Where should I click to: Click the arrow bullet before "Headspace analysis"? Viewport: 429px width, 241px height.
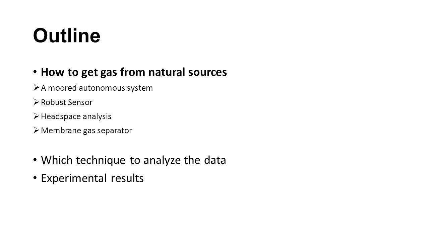coord(36,116)
